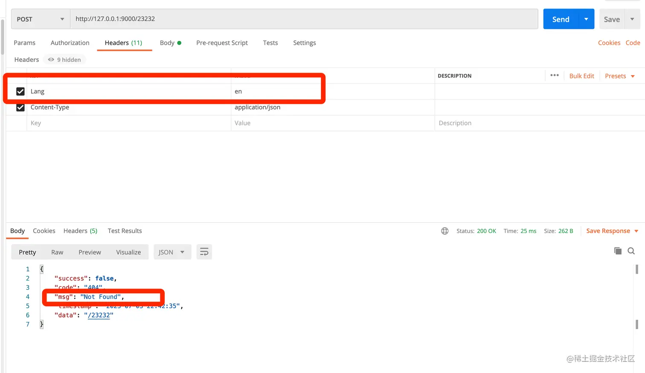Show the 9 hidden headers eye icon
The height and width of the screenshot is (373, 645).
coord(51,60)
